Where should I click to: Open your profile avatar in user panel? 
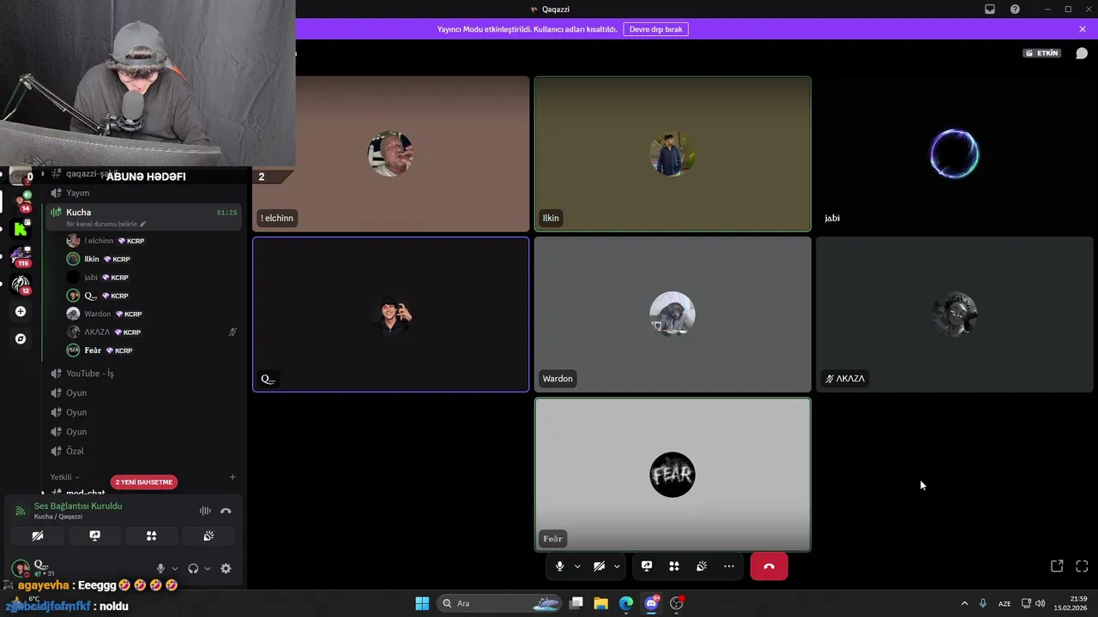(x=21, y=568)
